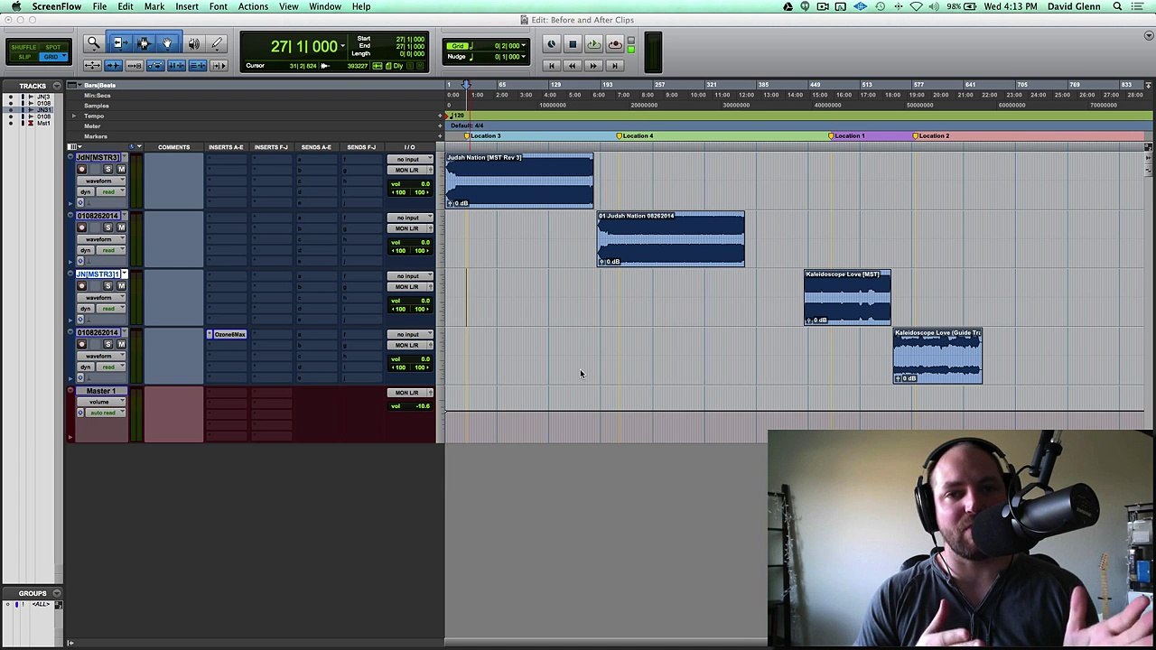Select the Grabber hand tool
1156x650 pixels.
click(x=167, y=43)
